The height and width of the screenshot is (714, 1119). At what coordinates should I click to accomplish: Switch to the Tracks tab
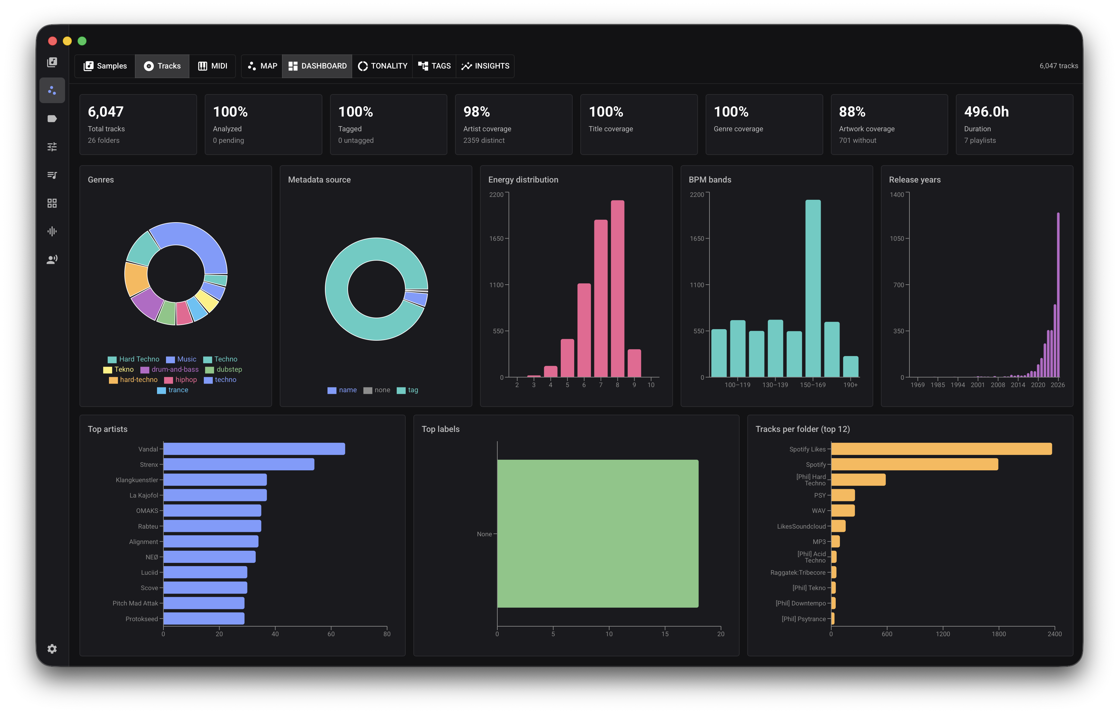click(x=162, y=66)
